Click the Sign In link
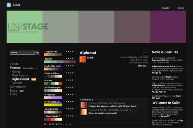 180,8
